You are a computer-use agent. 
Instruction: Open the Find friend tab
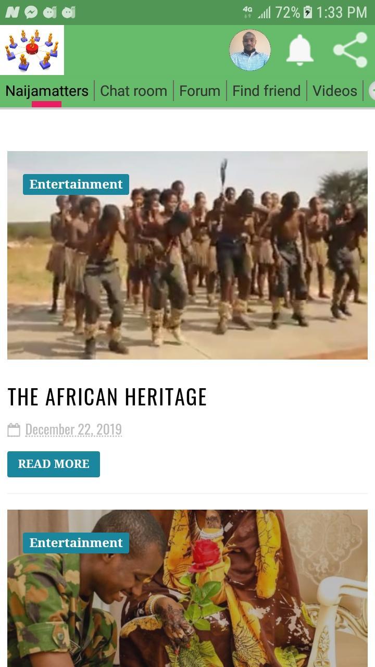point(266,91)
